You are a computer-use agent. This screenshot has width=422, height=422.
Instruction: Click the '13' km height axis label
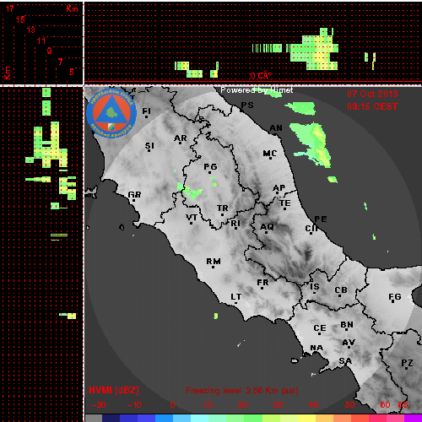(x=30, y=30)
